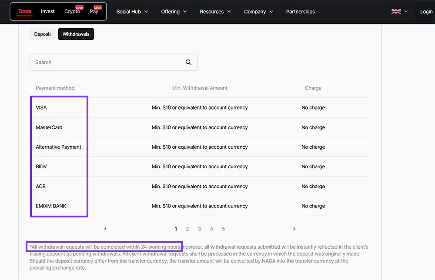
Task: Go to page 1
Action: [x=176, y=229]
